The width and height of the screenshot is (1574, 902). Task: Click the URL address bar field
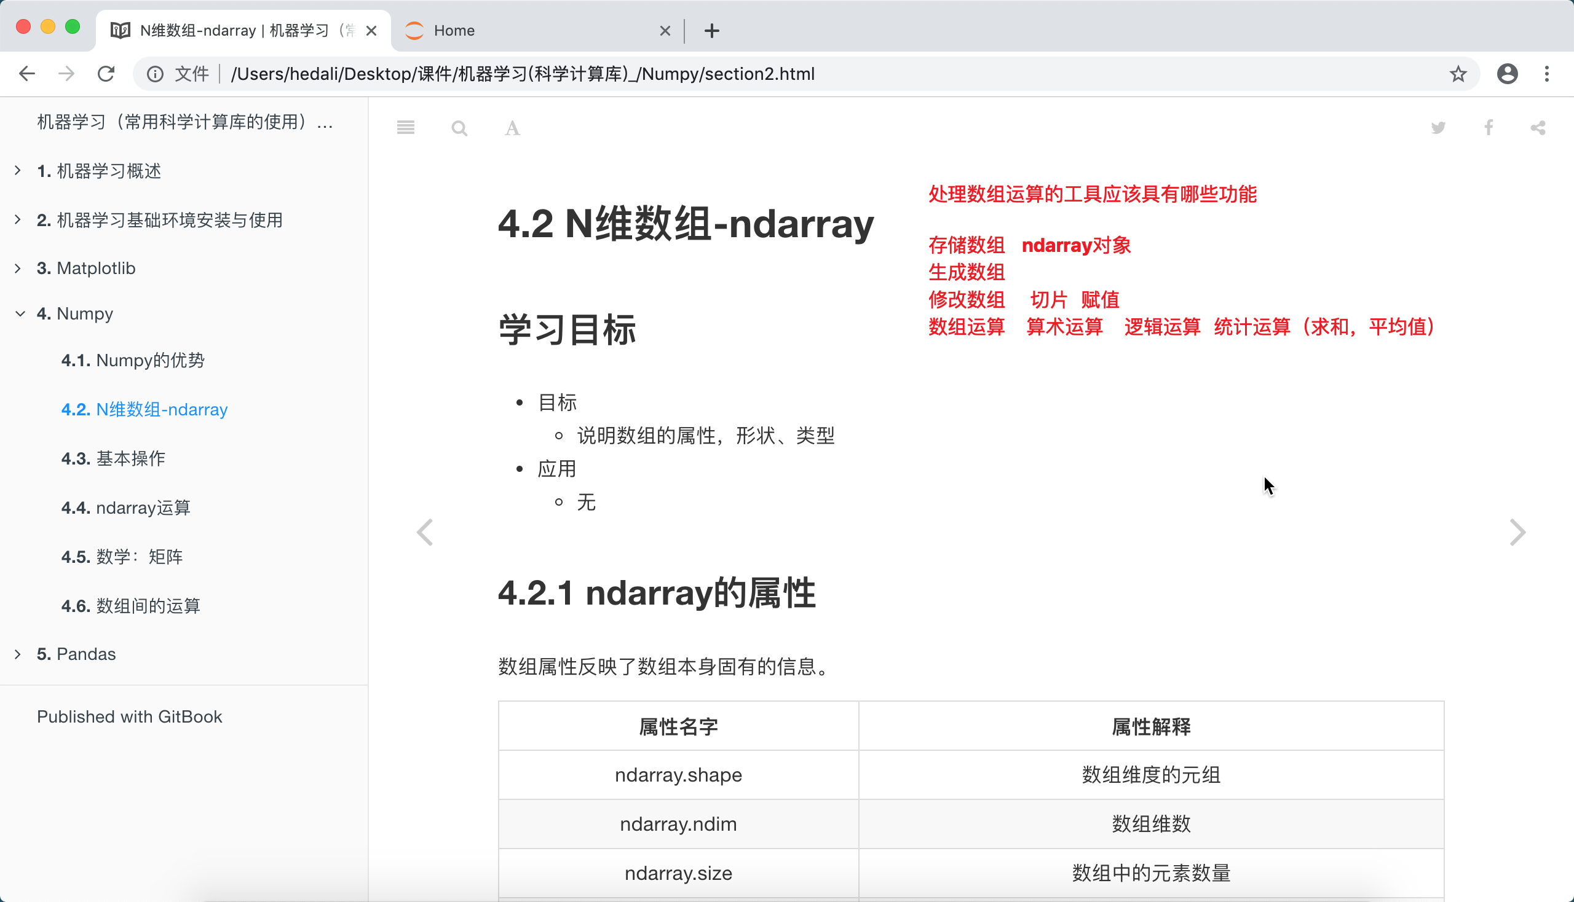click(744, 74)
